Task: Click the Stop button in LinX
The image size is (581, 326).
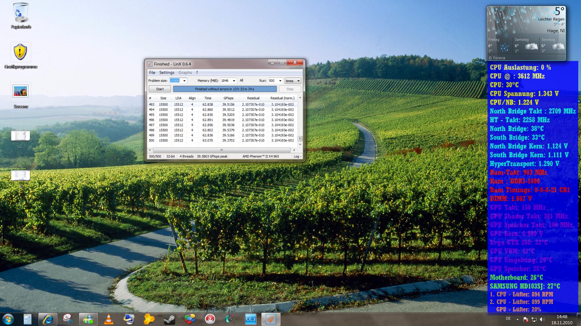Action: (290, 89)
